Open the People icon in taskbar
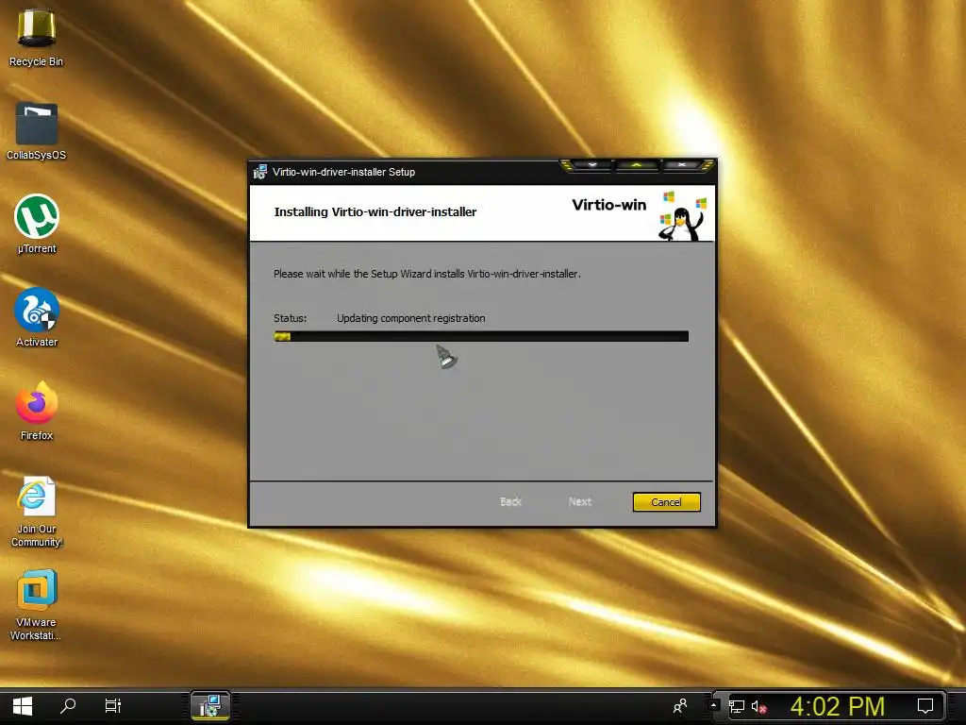Screen dimensions: 966x725 (680, 706)
